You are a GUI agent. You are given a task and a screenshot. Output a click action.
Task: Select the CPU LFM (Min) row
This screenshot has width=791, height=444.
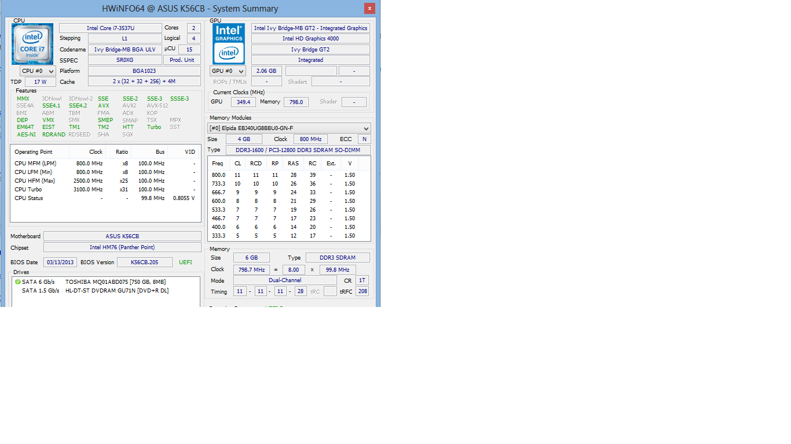tap(105, 172)
